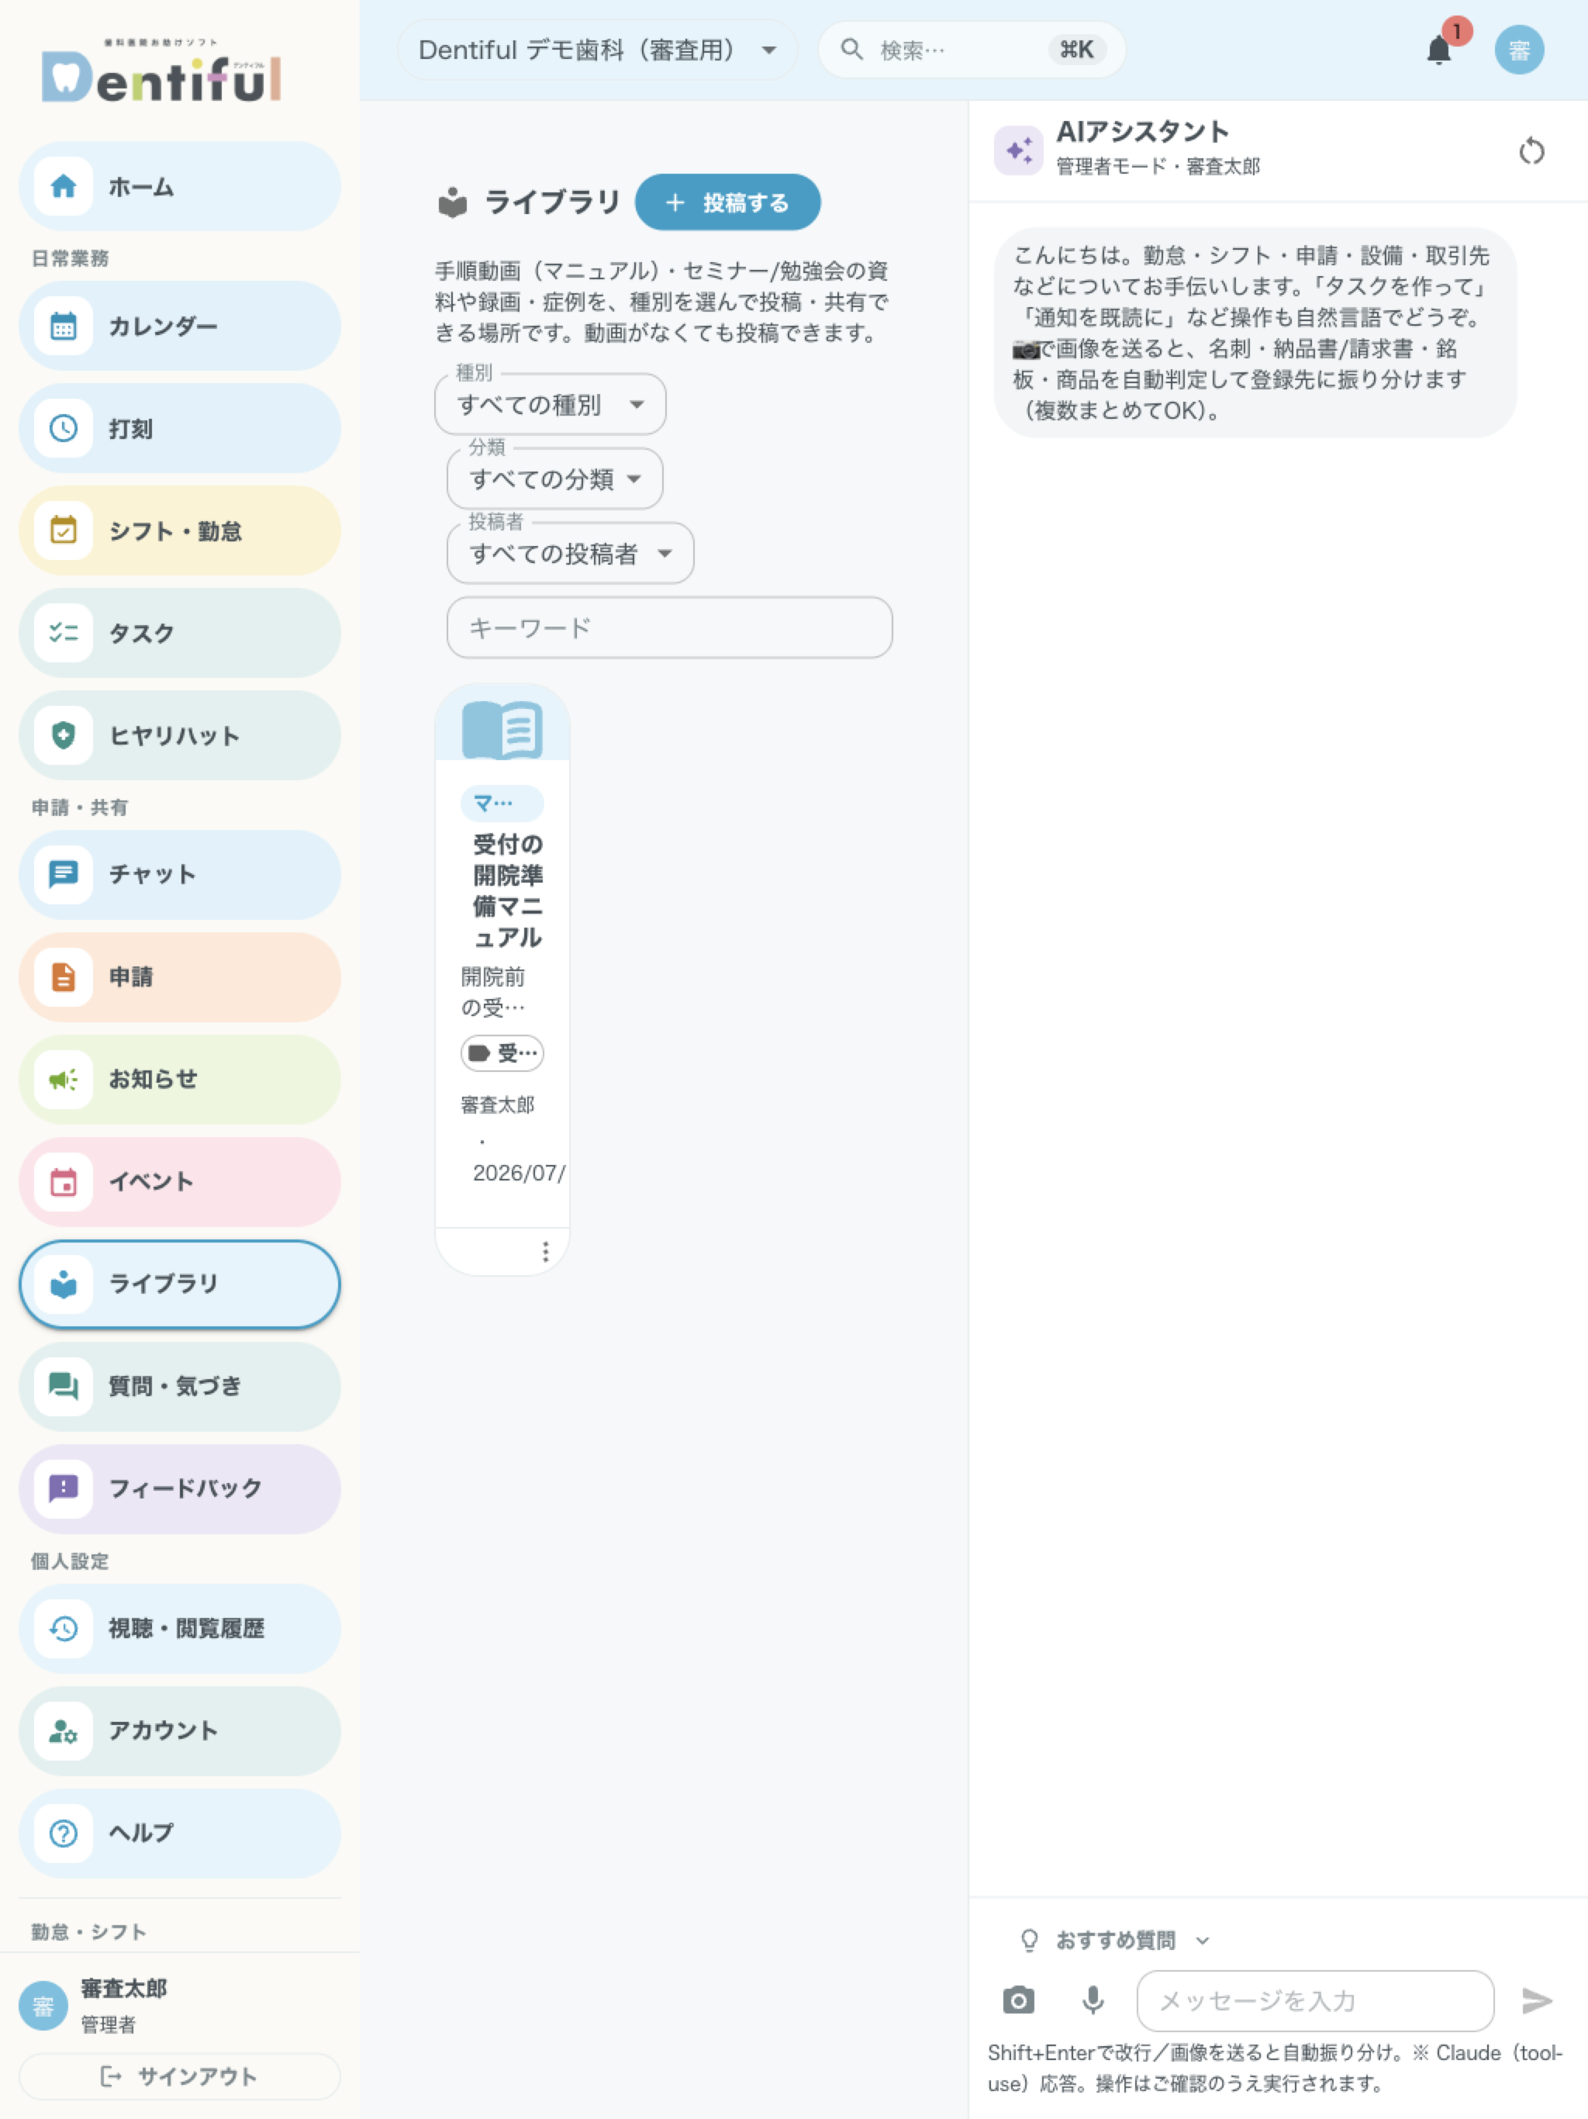Open the ホーム menu item
Viewport: 1588px width, 2119px height.
(x=179, y=186)
